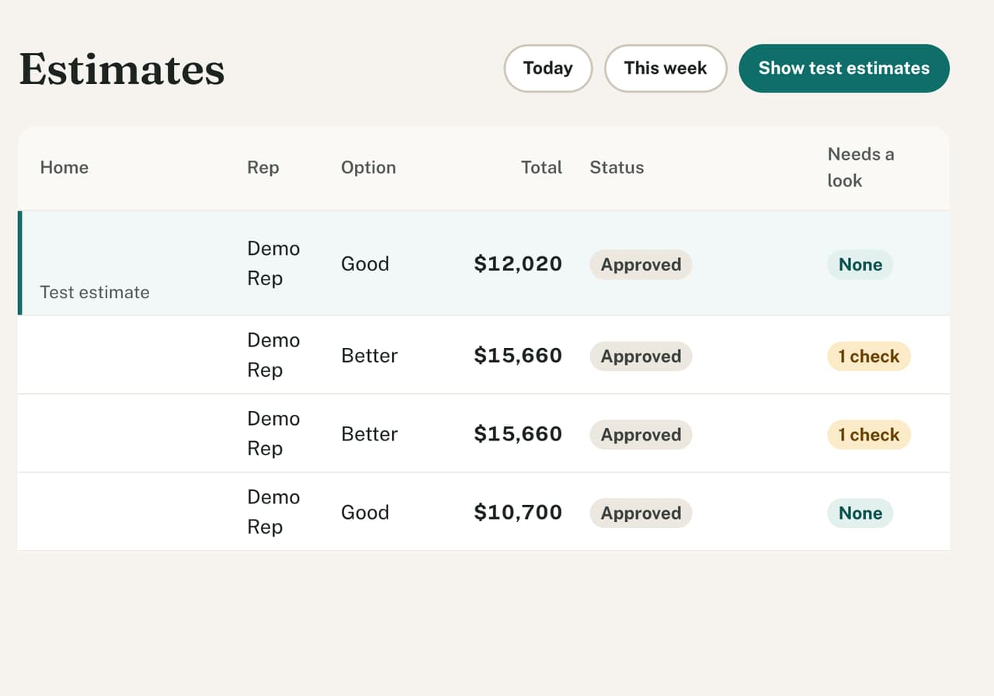This screenshot has width=994, height=696.
Task: Click the None badge in the $12,020 row
Action: click(860, 265)
